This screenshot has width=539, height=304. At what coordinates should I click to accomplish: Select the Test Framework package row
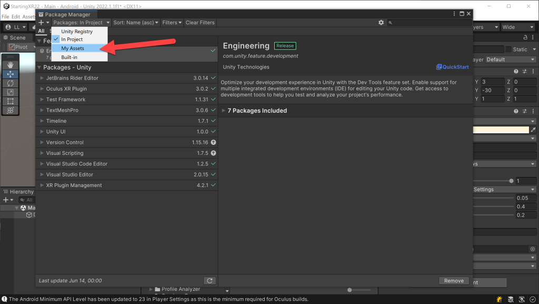[127, 100]
